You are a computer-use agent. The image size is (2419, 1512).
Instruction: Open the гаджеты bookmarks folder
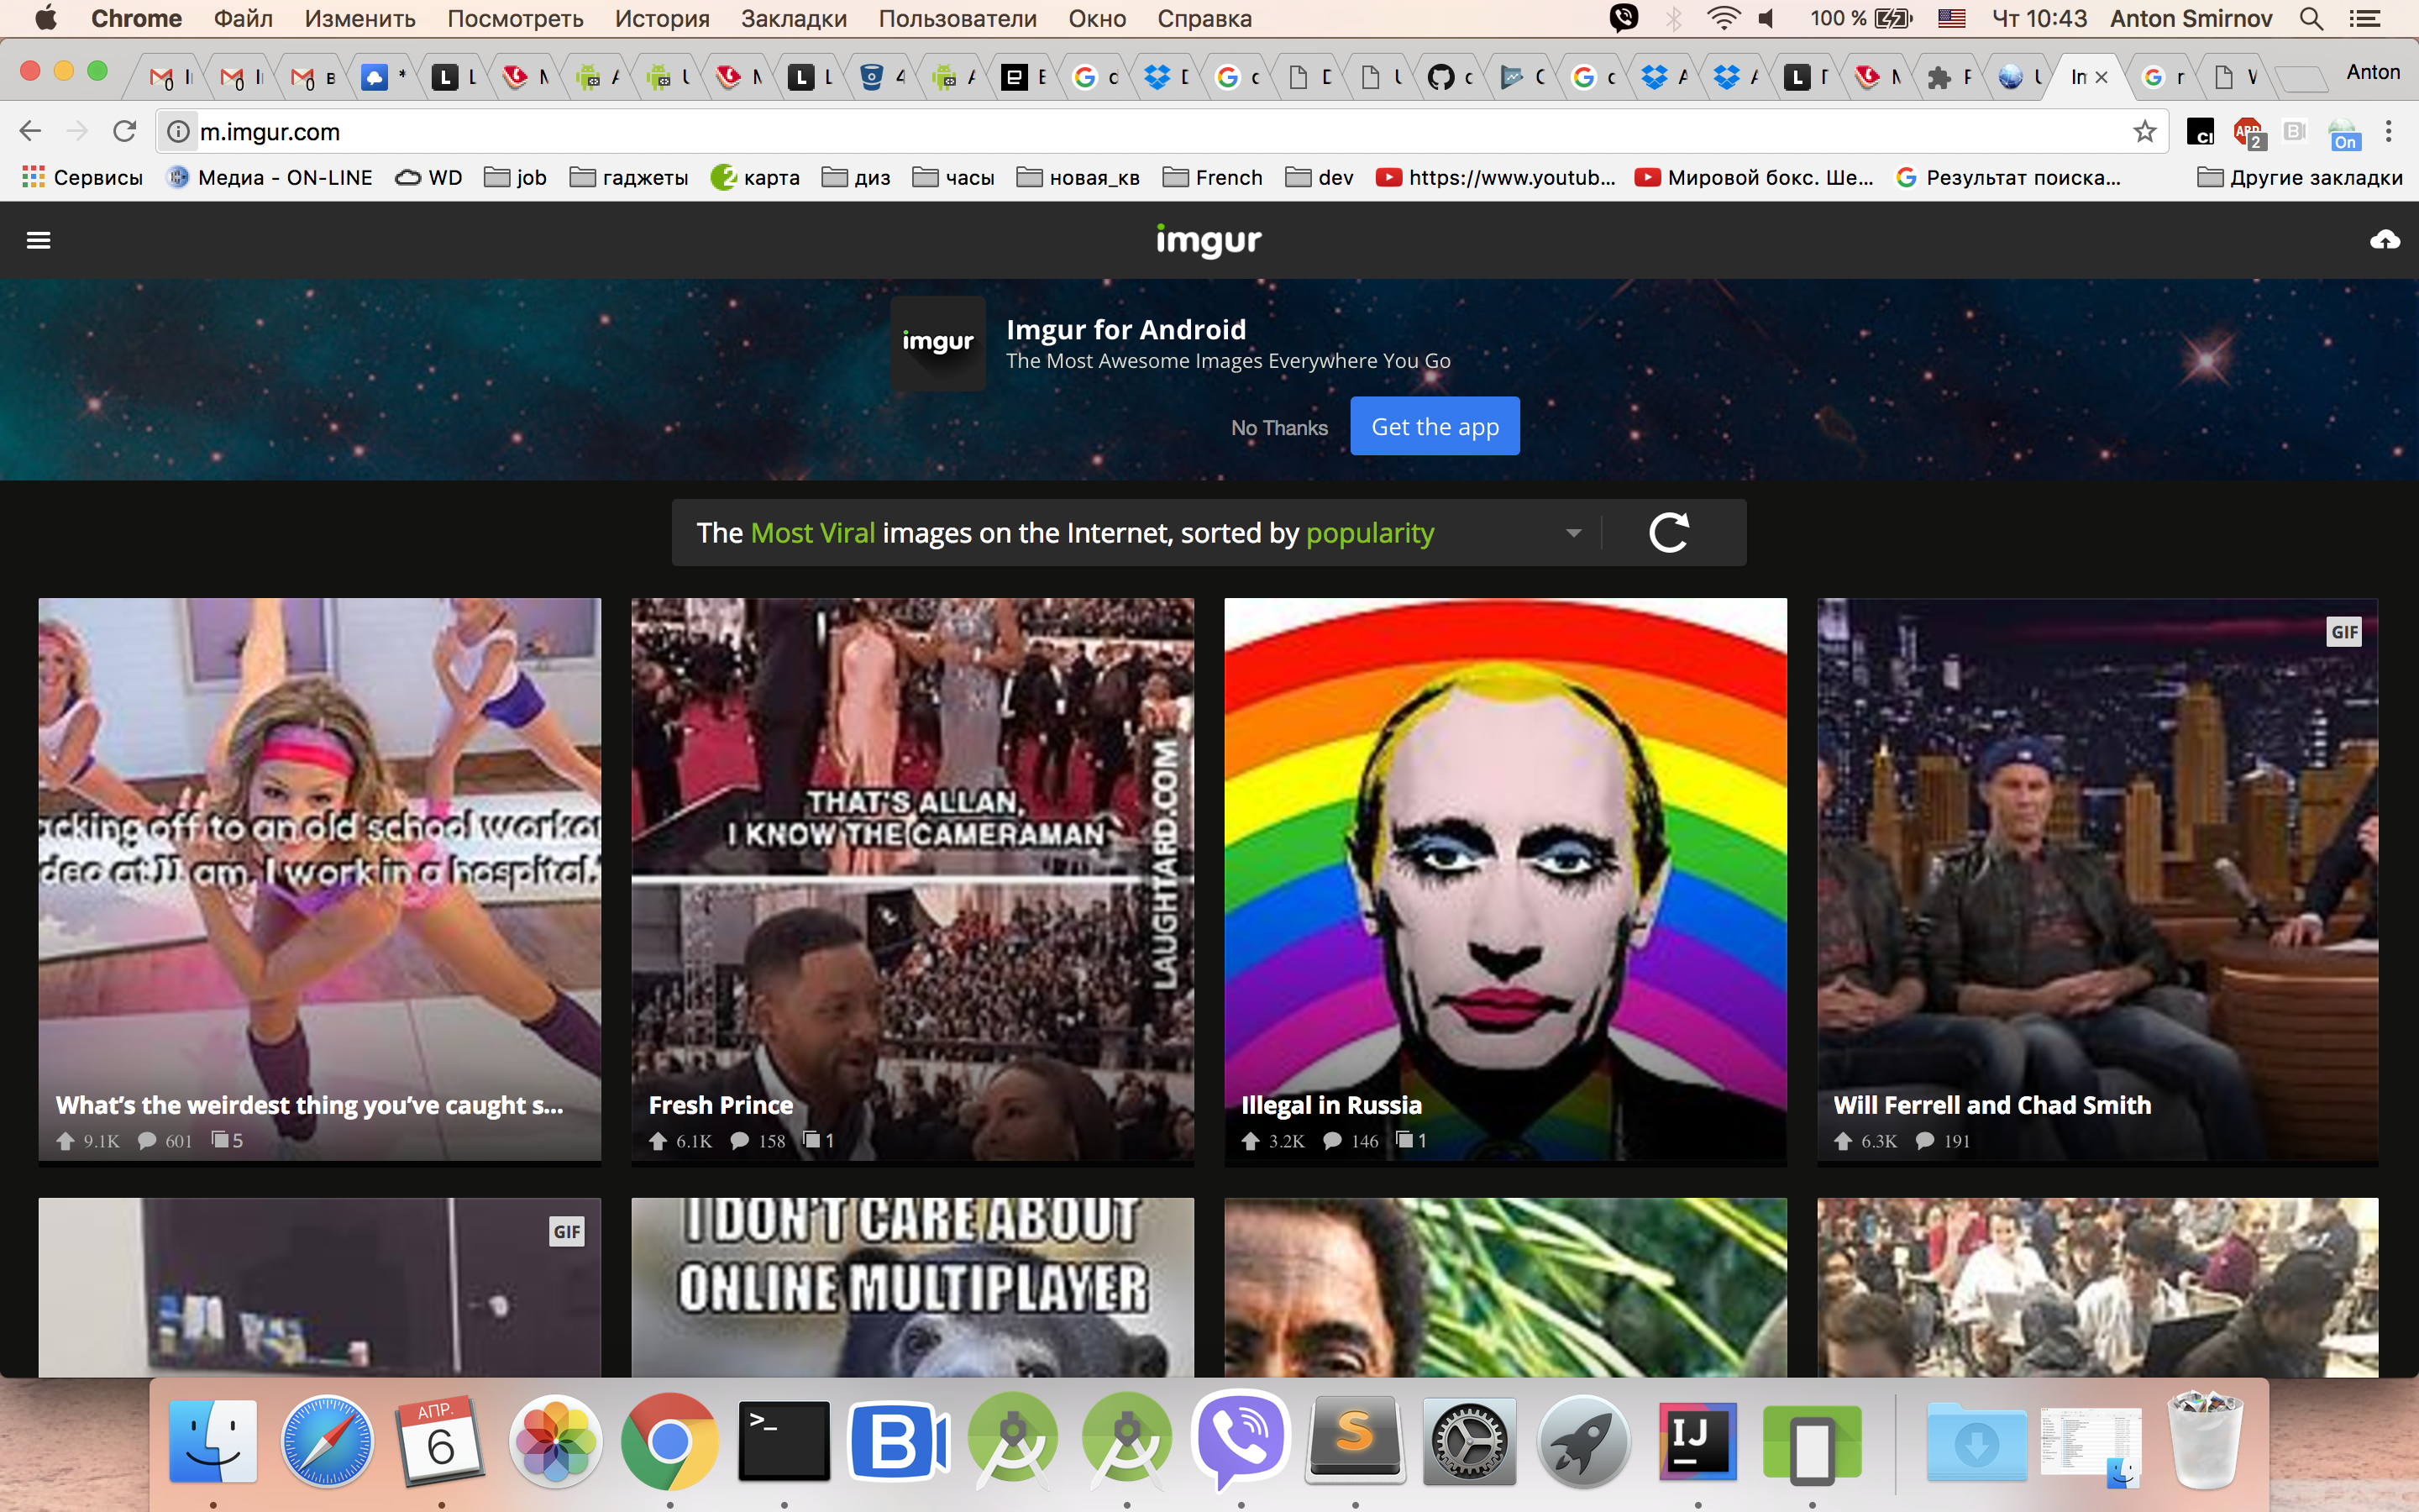tap(629, 177)
